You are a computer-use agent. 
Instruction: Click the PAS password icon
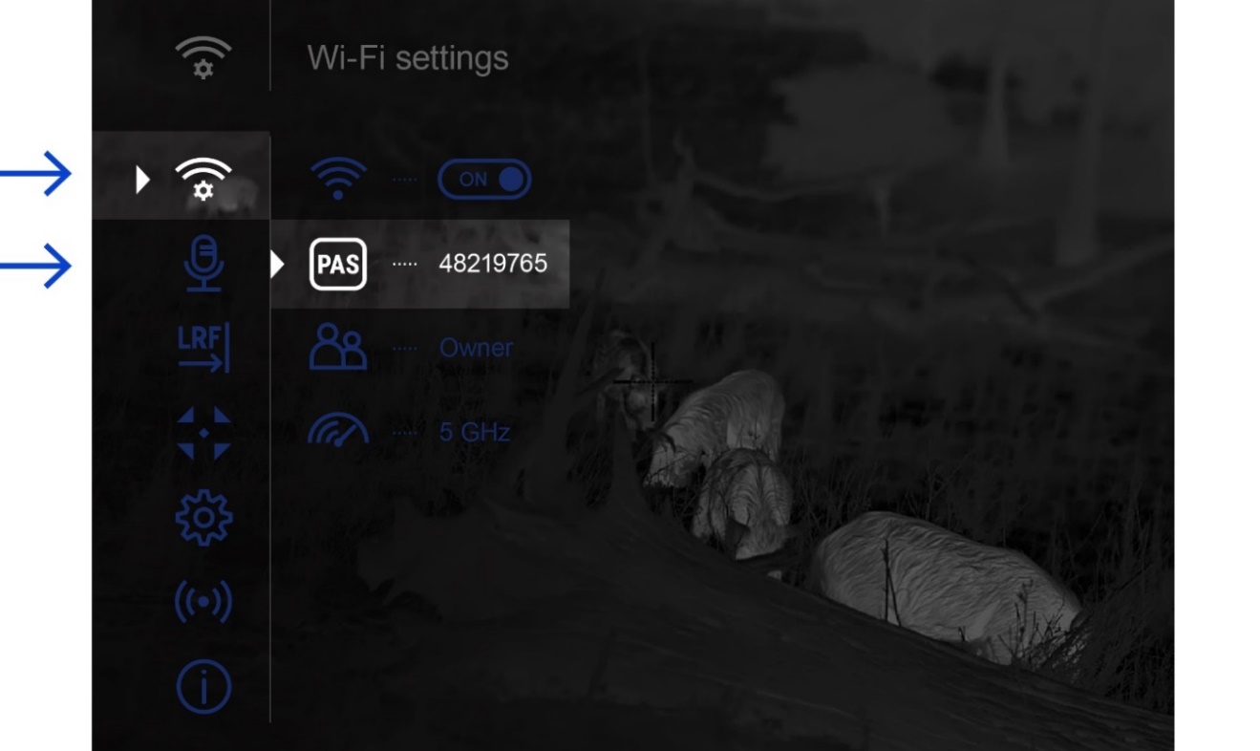tap(338, 264)
